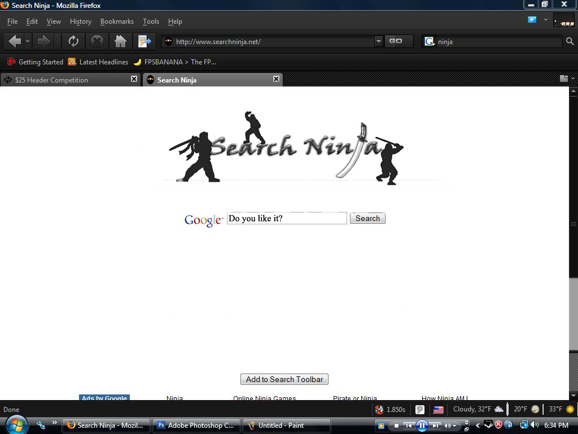Viewport: 578px width, 434px height.
Task: Open the Getting Started bookmark
Action: click(36, 62)
